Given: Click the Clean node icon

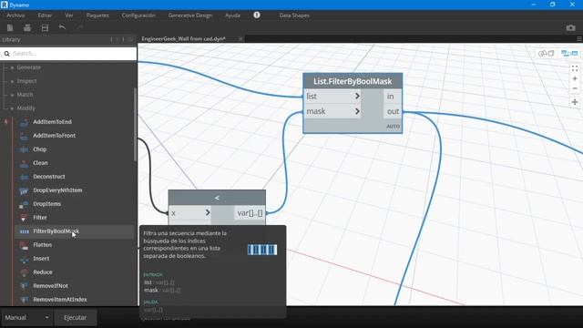Looking at the screenshot, I should pyautogui.click(x=24, y=163).
